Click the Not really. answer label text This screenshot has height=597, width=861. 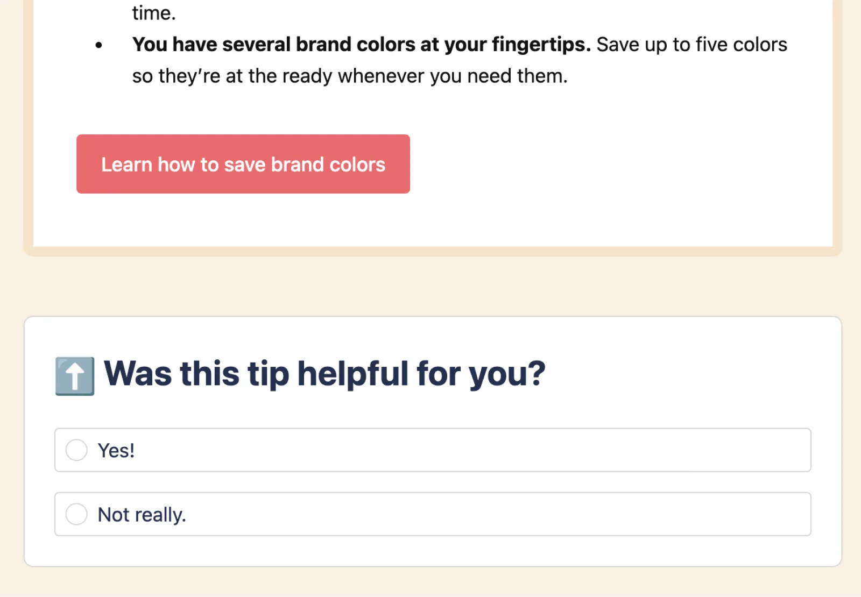coord(142,515)
